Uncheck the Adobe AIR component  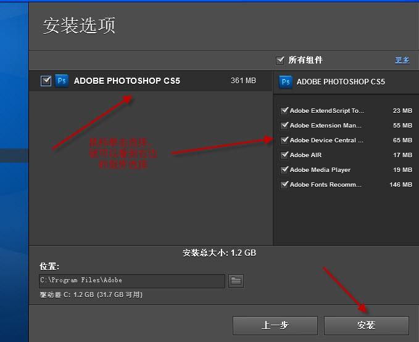tap(284, 155)
